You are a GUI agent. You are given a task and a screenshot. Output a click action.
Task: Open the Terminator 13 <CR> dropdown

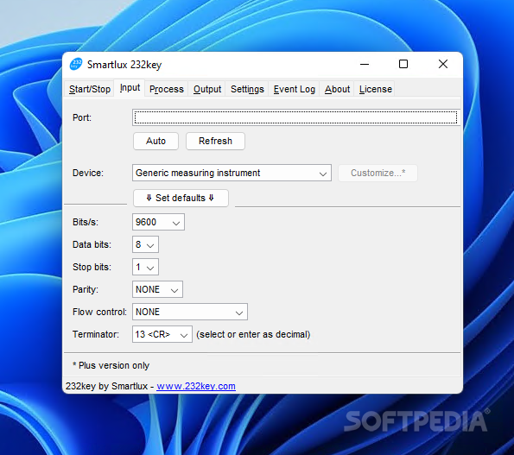[x=162, y=334]
